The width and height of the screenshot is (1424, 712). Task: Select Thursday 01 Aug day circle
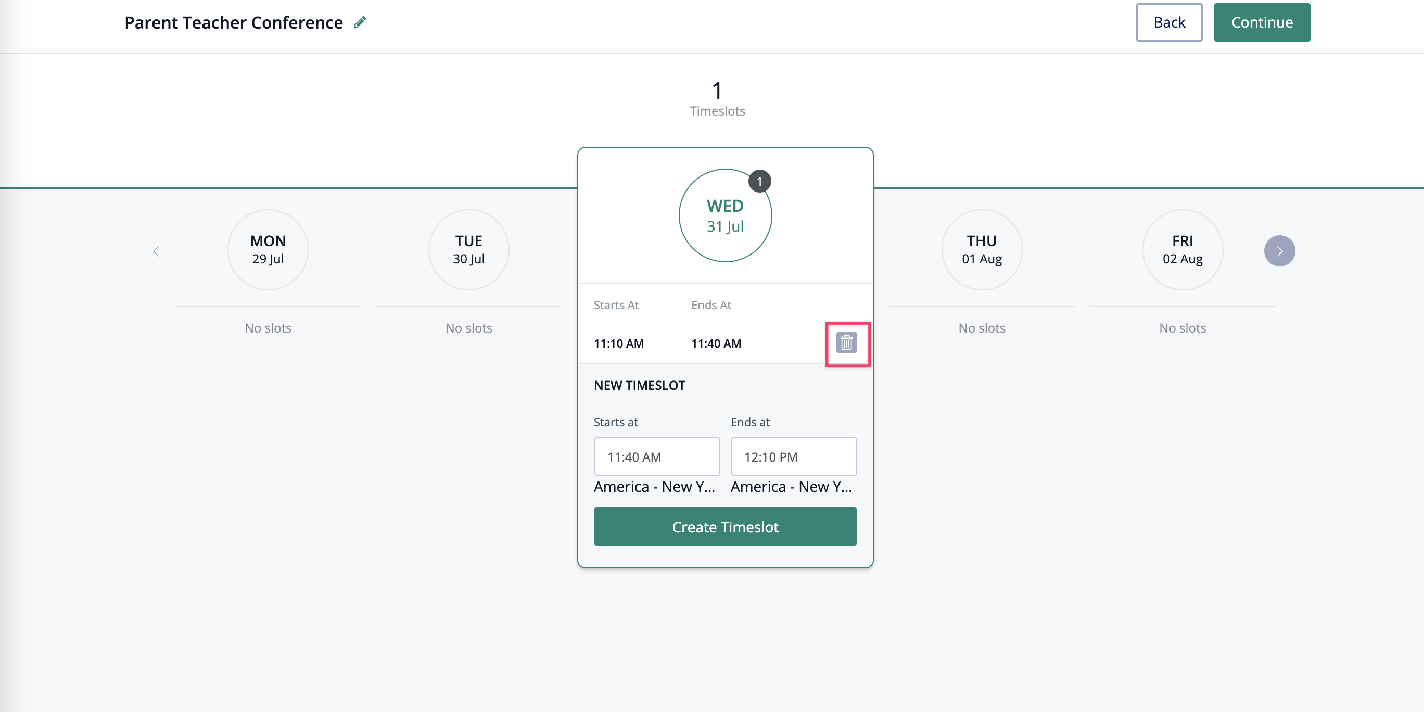point(982,250)
